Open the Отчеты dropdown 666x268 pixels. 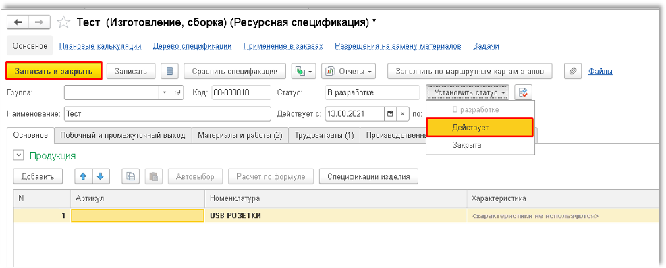tap(349, 71)
